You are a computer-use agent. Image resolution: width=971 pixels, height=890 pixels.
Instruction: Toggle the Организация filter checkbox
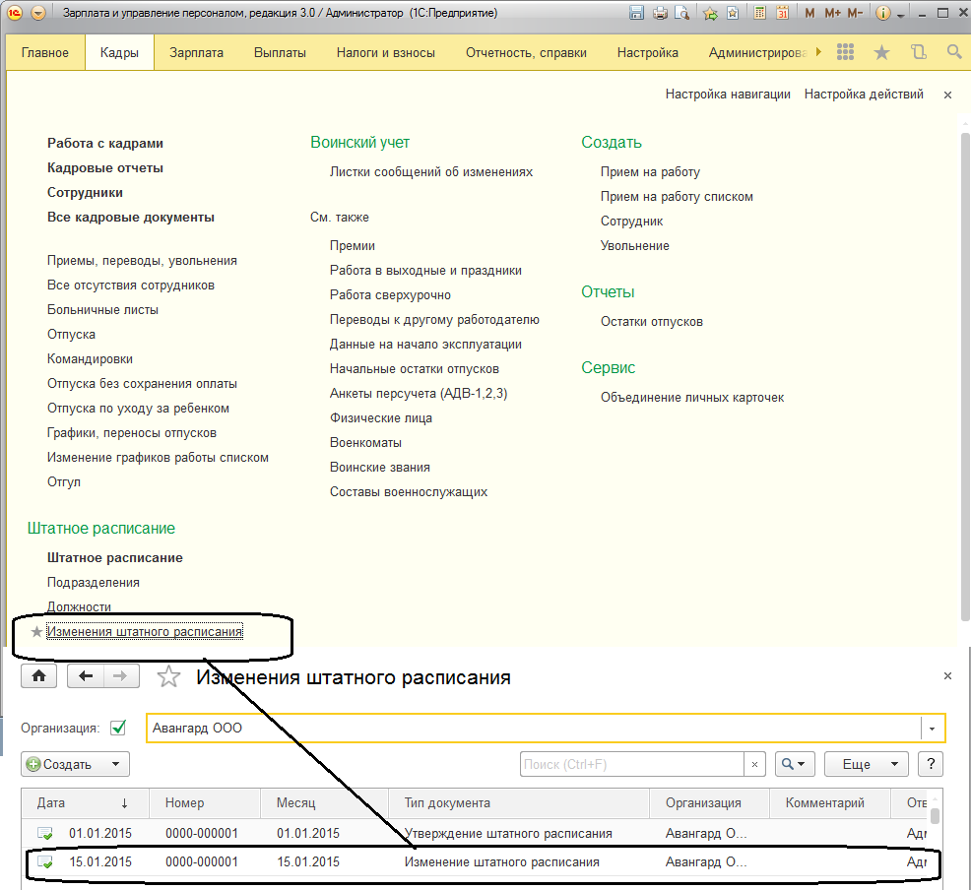pos(119,729)
